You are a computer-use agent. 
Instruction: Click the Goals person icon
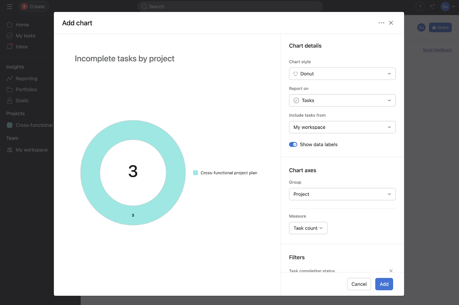(x=9, y=101)
